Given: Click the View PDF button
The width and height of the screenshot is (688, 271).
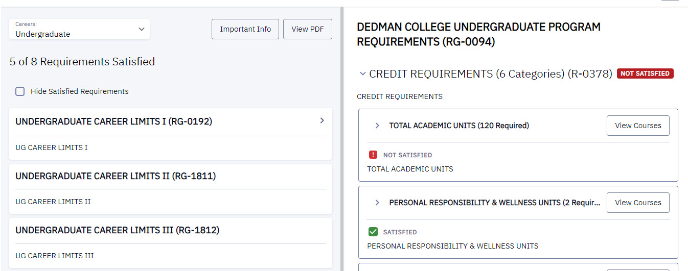Looking at the screenshot, I should [x=307, y=29].
